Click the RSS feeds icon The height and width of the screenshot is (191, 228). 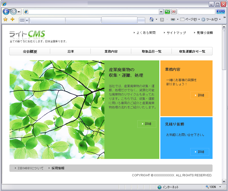162,19
